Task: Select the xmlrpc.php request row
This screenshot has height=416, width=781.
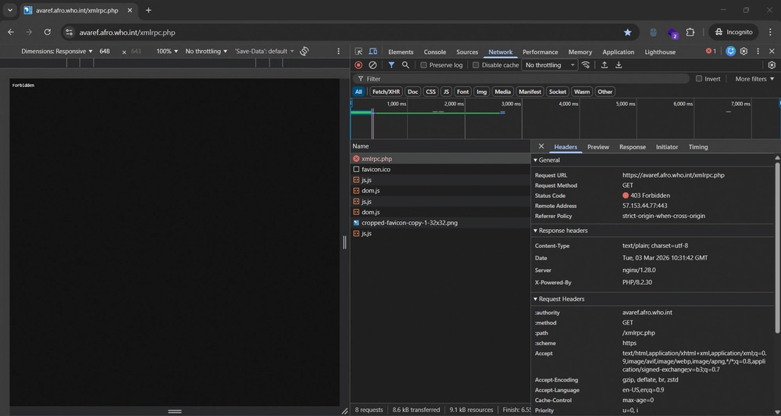Action: coord(440,159)
